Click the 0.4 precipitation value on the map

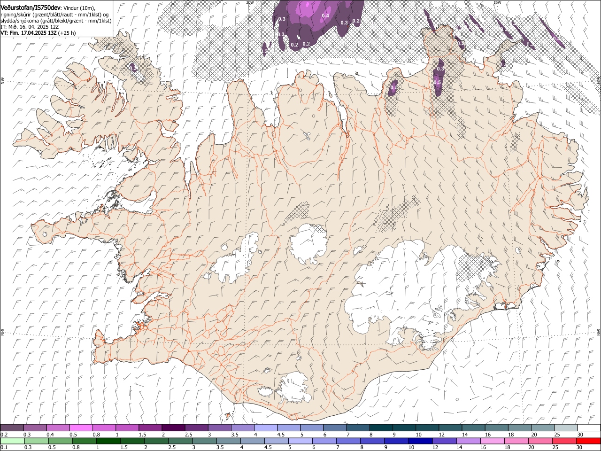tap(325, 16)
